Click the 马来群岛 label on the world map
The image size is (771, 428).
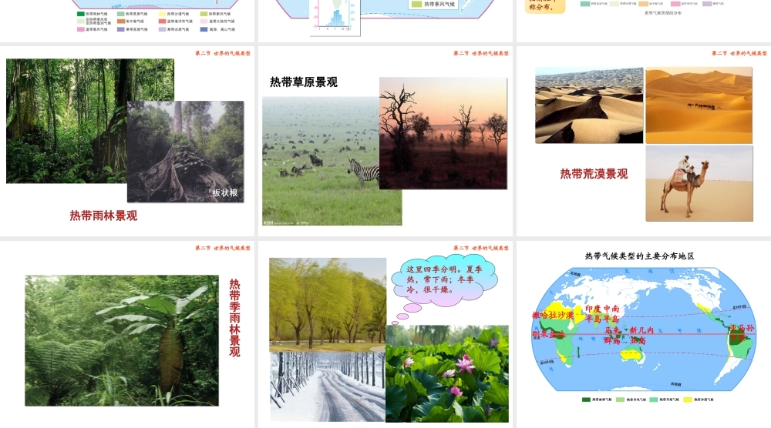click(612, 335)
